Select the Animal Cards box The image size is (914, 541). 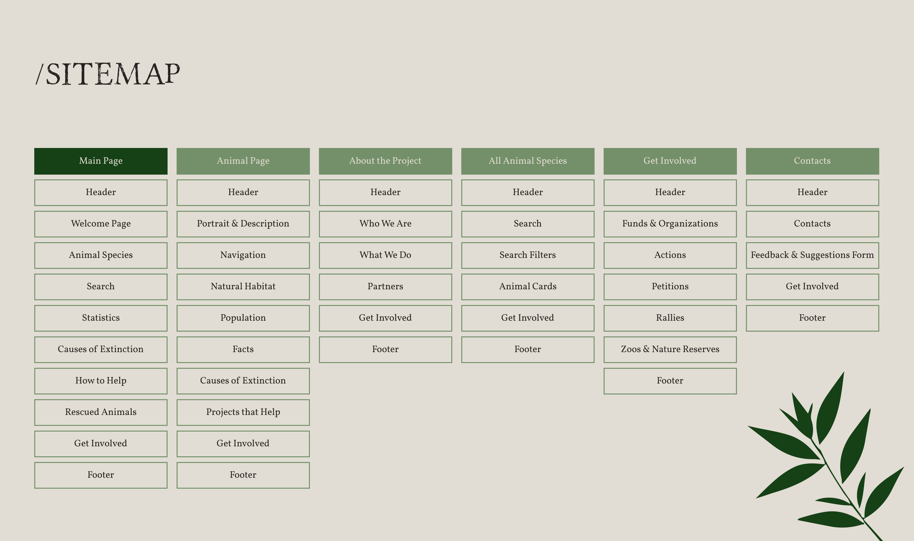[x=527, y=287]
